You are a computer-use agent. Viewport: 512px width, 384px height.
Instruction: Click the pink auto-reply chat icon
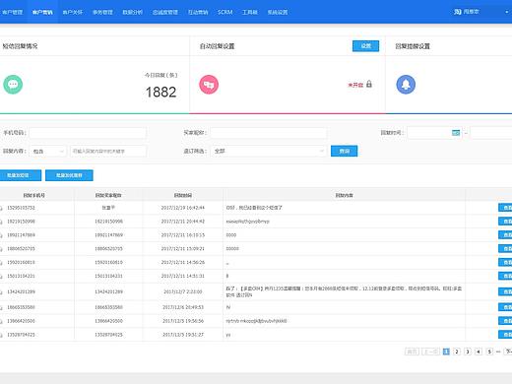coord(209,85)
